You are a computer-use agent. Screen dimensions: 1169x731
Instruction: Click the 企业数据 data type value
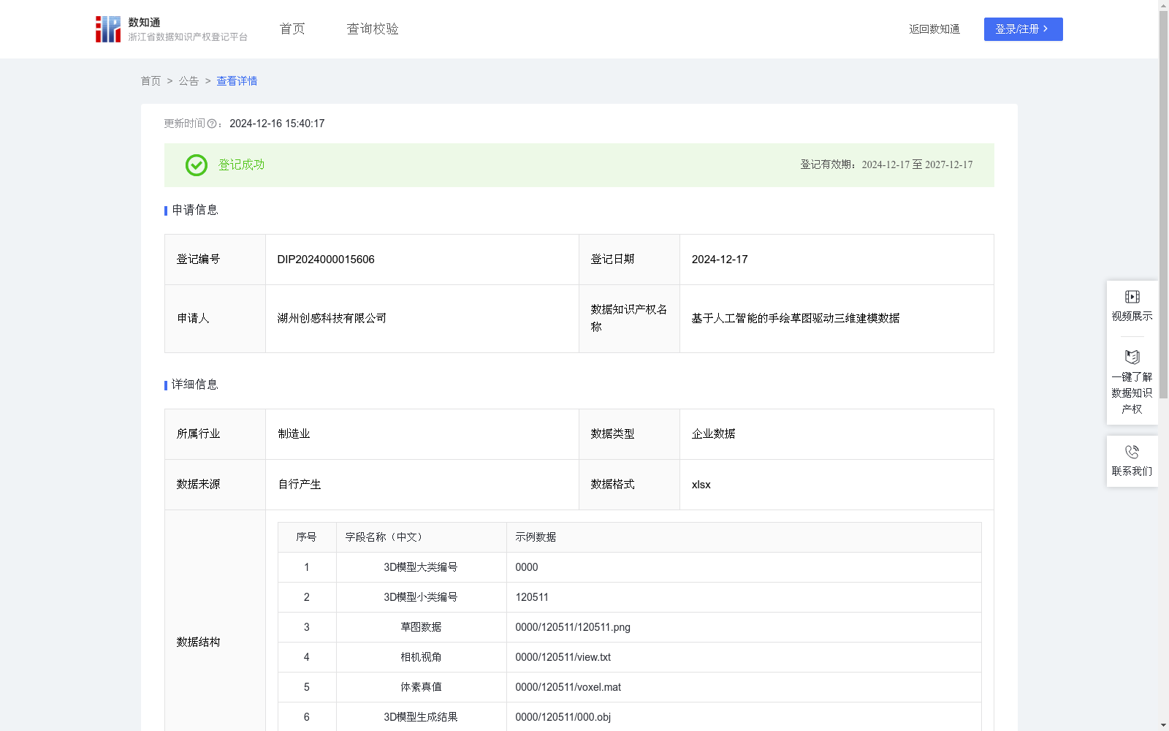714,433
